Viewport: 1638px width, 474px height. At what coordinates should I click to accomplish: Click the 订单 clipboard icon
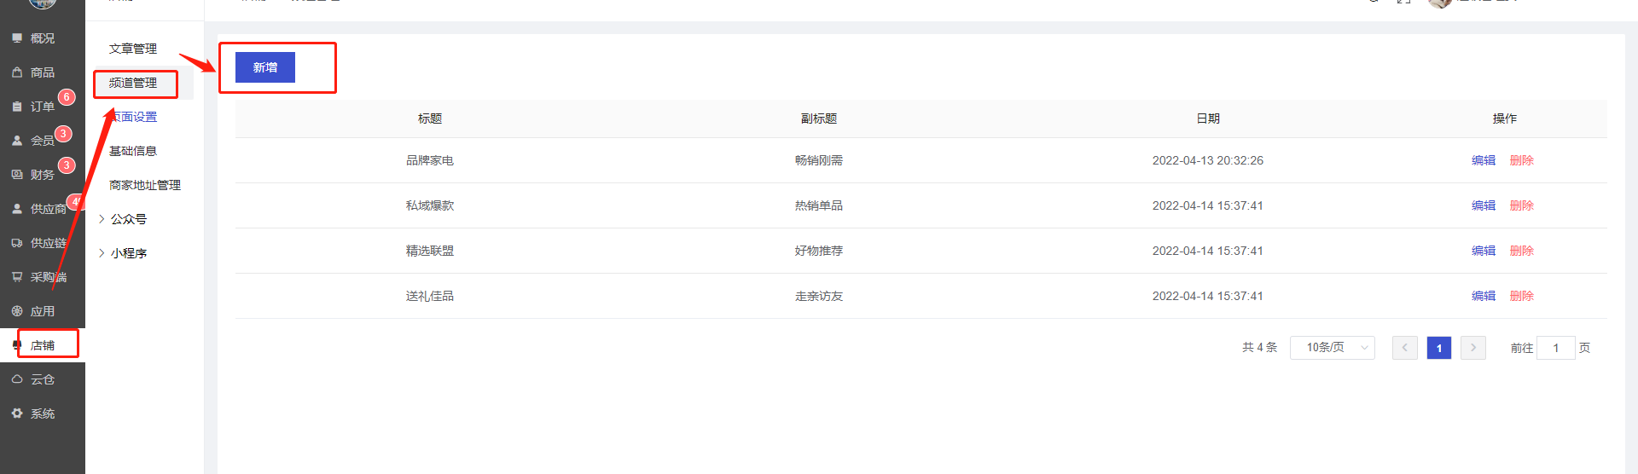pos(17,107)
